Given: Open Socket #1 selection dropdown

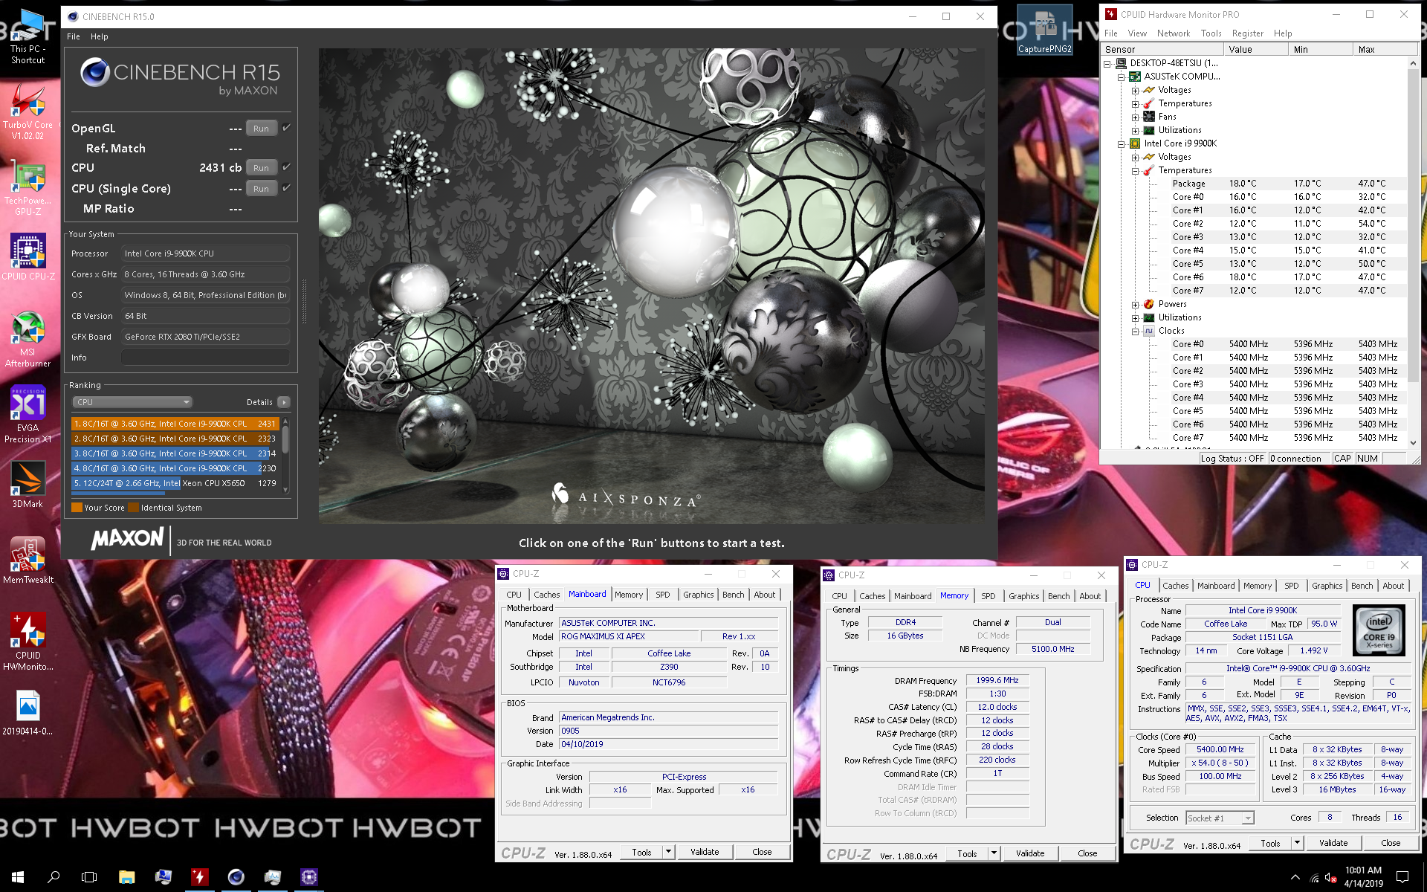Looking at the screenshot, I should tap(1220, 818).
